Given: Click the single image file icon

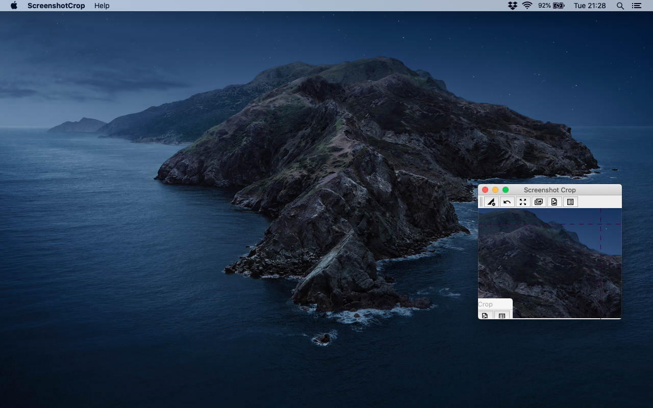Looking at the screenshot, I should (555, 202).
